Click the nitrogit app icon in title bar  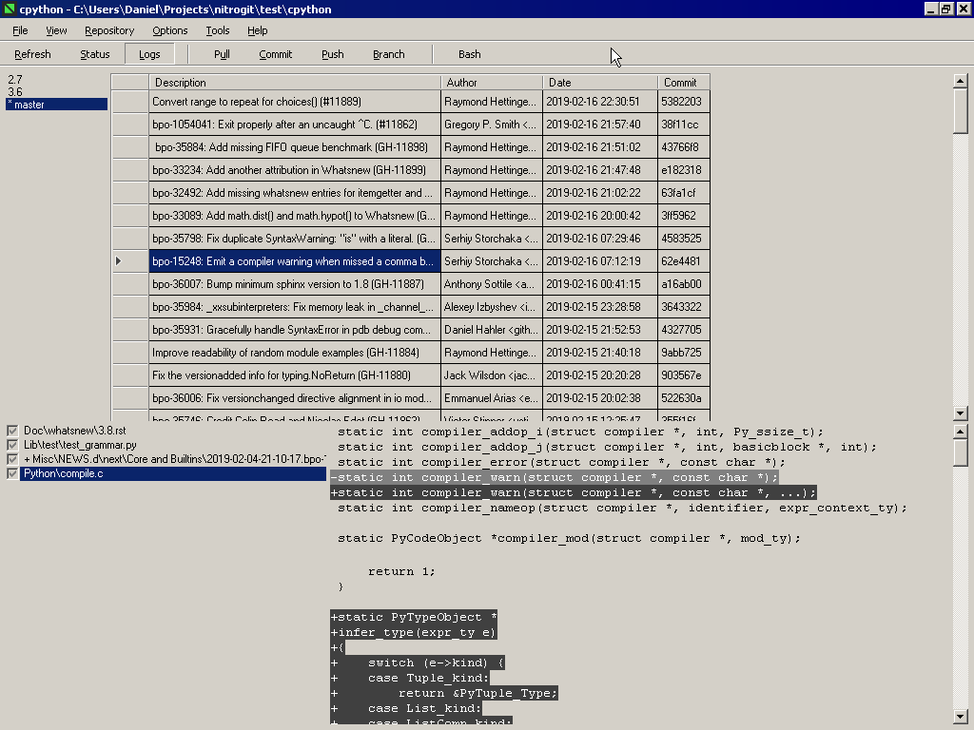point(9,9)
